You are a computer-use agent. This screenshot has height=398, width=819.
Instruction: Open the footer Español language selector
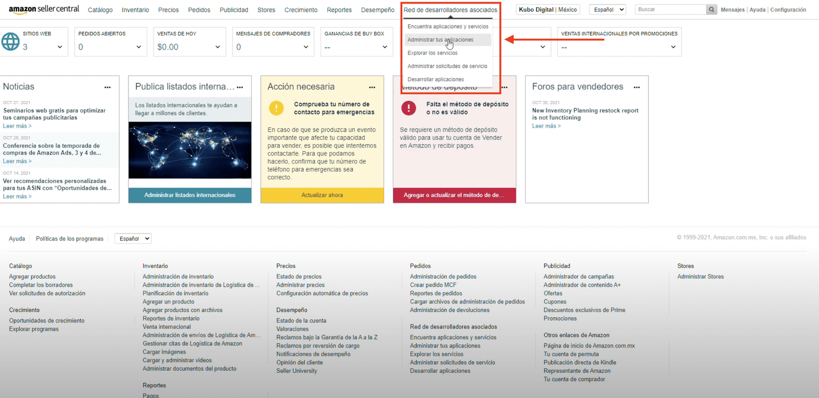(x=133, y=239)
